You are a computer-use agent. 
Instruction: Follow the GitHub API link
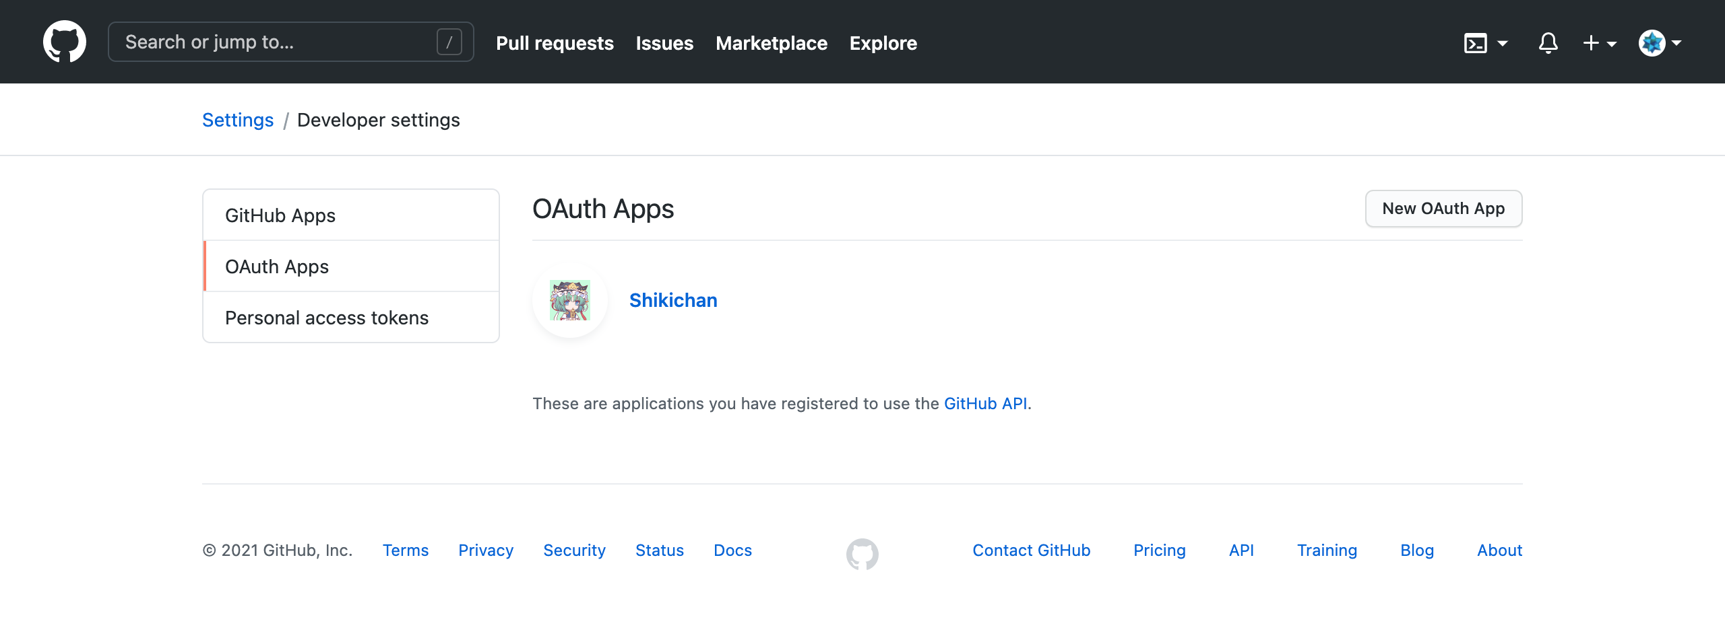pyautogui.click(x=986, y=403)
